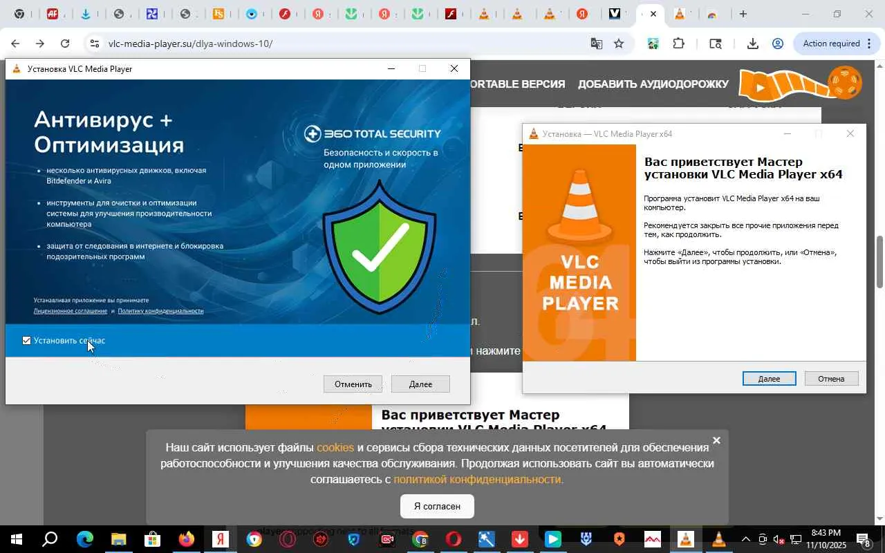Screen dimensions: 885x553
Task: Open the Windows Start menu
Action: point(15,539)
